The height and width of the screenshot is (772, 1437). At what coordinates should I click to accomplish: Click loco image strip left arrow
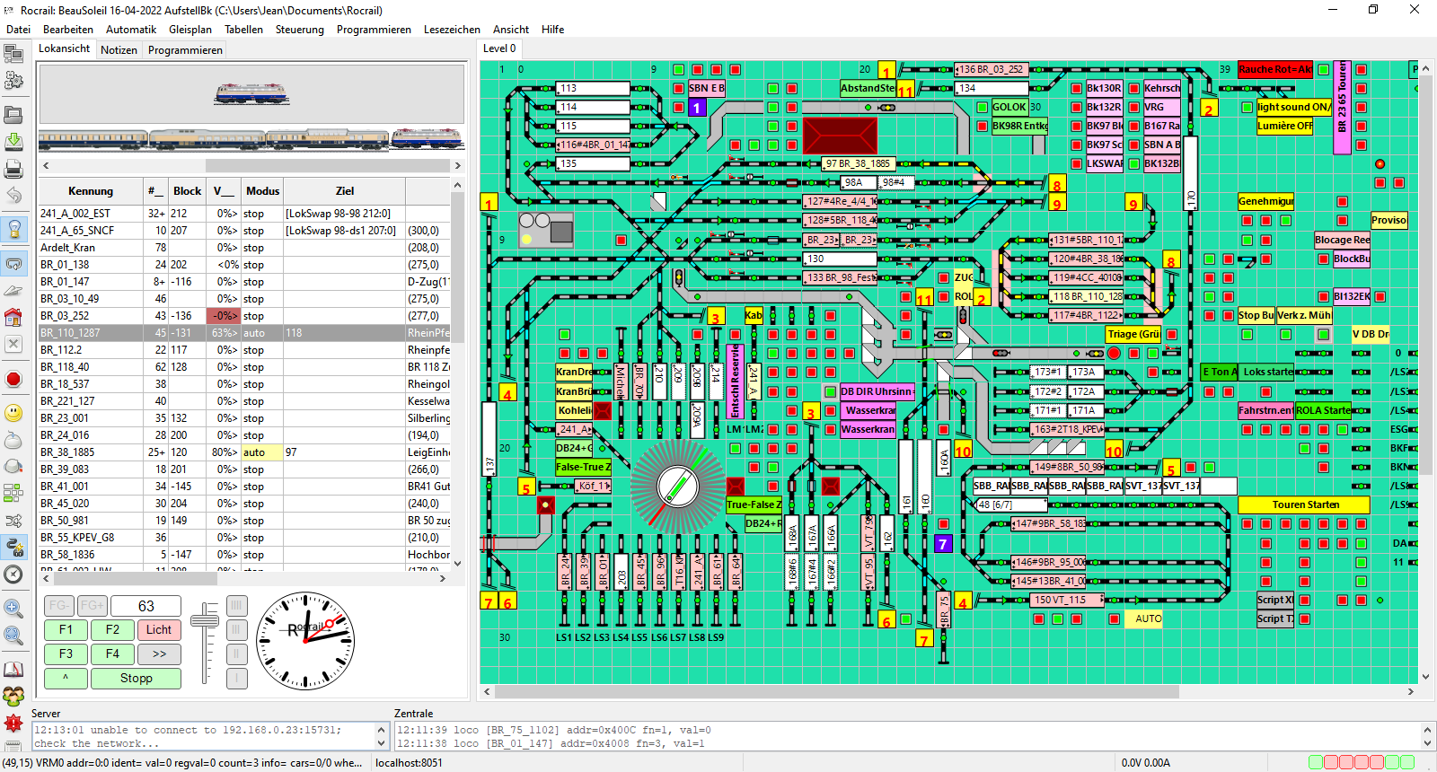(x=46, y=165)
